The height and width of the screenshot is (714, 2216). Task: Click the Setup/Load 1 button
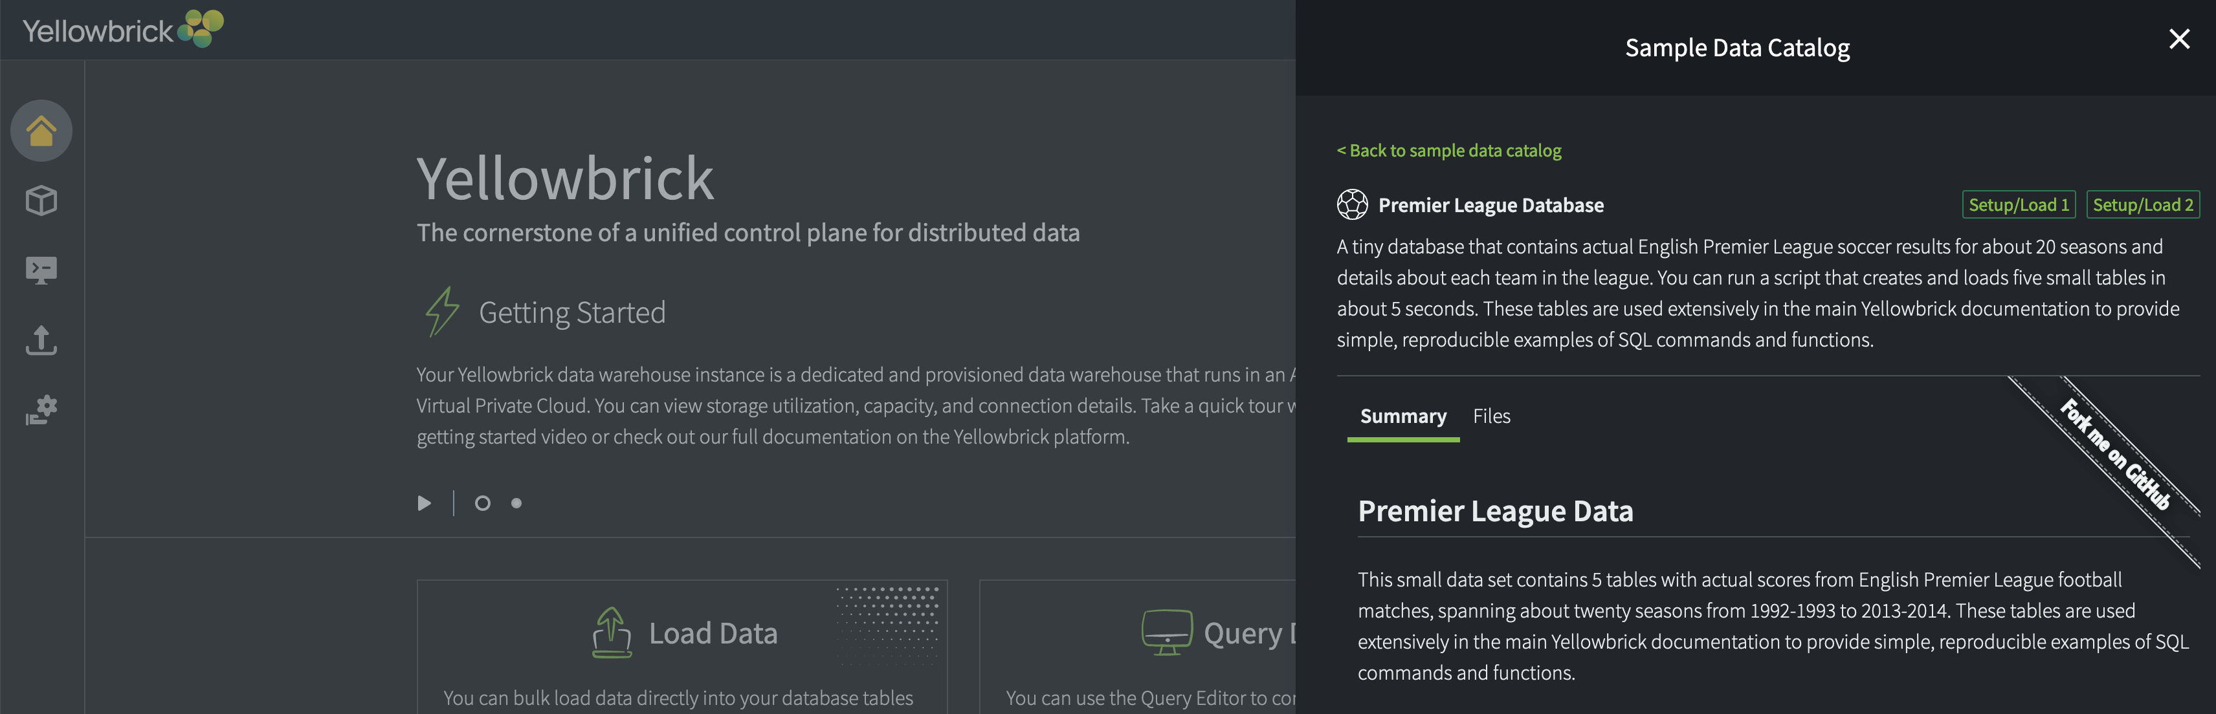pyautogui.click(x=2018, y=204)
